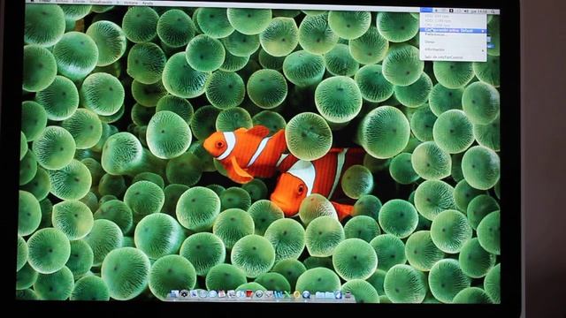Viewport: 566px width, 318px height.
Task: Click the red application icon in the dock
Action: pos(249,294)
